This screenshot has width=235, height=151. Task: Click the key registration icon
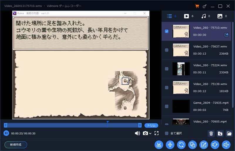click(x=204, y=6)
